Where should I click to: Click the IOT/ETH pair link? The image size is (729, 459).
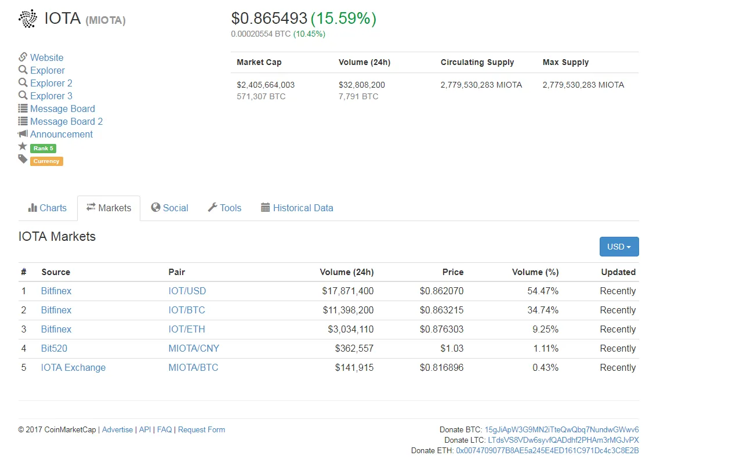[x=187, y=329]
